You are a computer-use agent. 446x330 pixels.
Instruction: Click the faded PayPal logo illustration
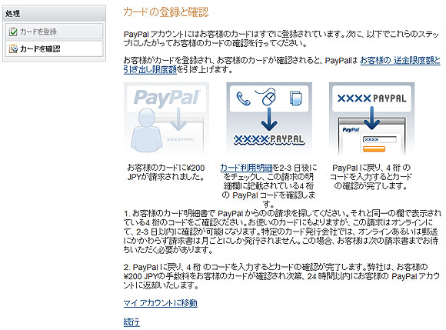pyautogui.click(x=167, y=98)
